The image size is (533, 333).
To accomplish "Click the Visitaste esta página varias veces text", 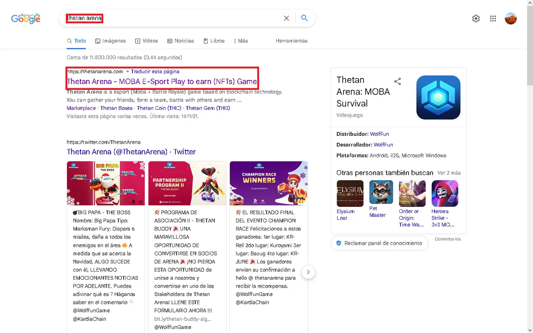I will pyautogui.click(x=132, y=117).
